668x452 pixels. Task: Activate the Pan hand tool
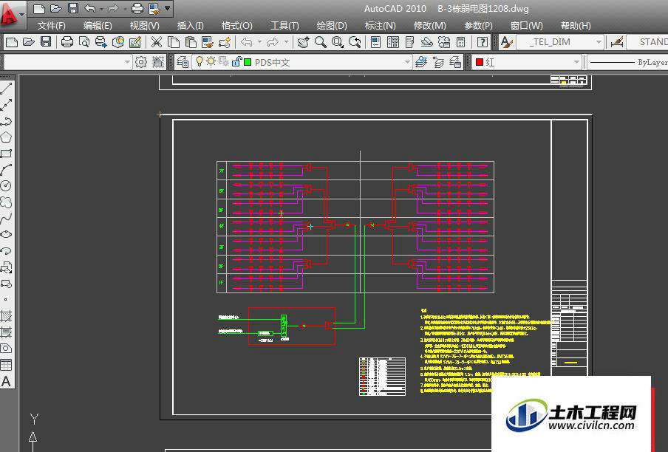click(x=303, y=41)
